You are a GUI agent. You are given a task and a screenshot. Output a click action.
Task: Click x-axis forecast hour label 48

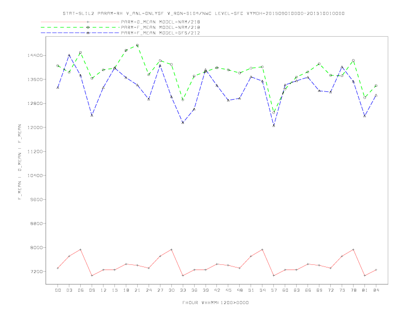coord(240,290)
